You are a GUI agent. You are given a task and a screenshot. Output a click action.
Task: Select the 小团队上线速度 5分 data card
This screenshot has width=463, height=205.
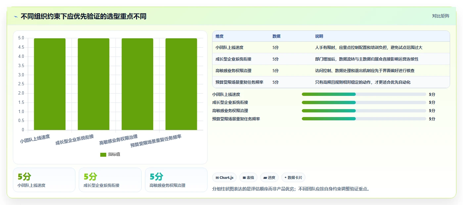pos(44,180)
